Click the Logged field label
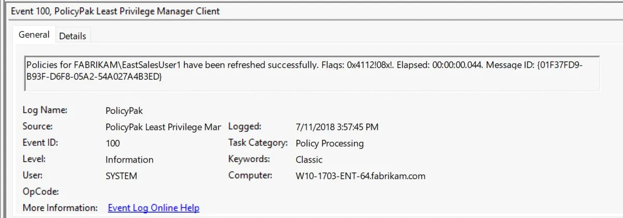The height and width of the screenshot is (218, 623). (x=245, y=126)
